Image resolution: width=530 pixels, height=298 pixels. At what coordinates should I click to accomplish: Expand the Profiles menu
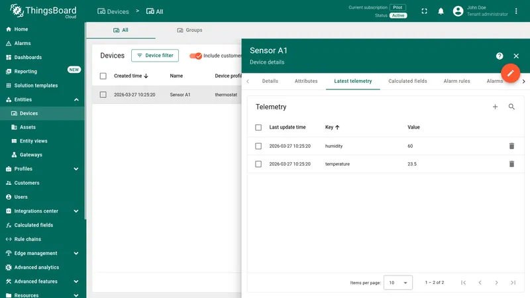[76, 169]
